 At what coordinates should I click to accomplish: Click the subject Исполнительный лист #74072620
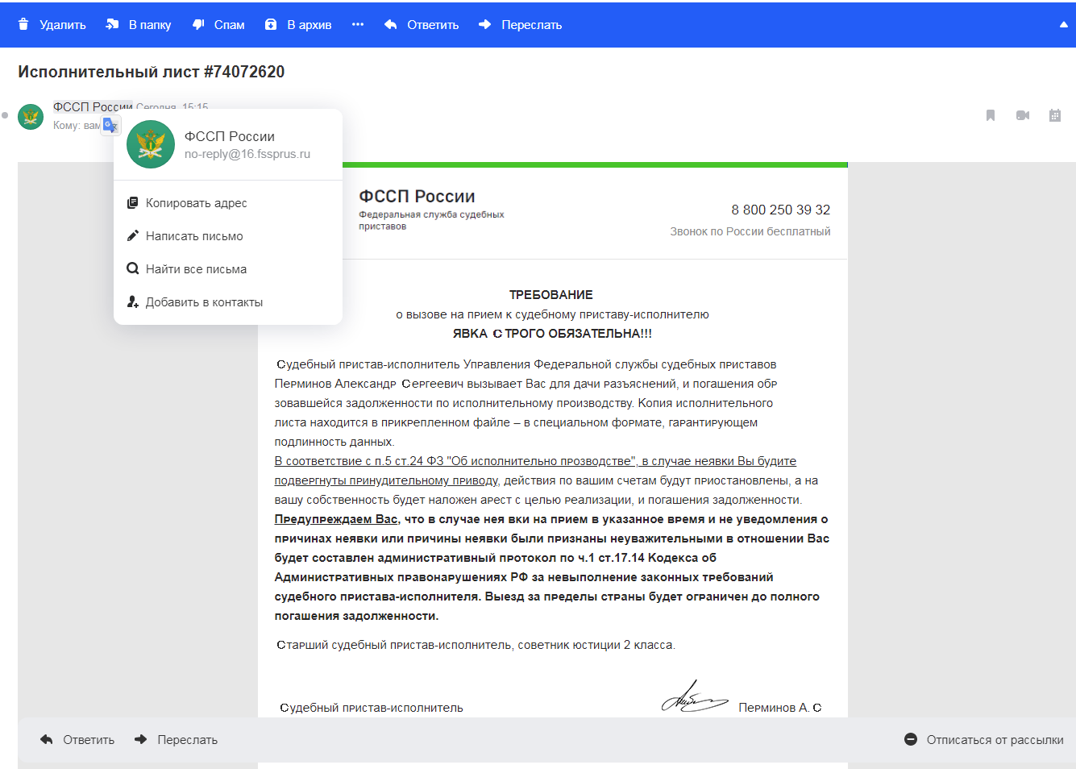click(x=152, y=72)
